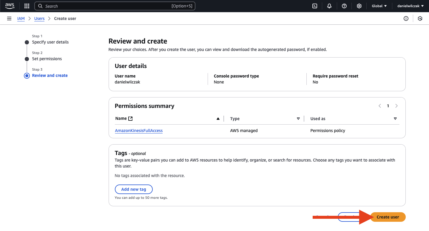Screen dimensions: 429x231
Task: Expand the Global region selector
Action: (x=379, y=6)
